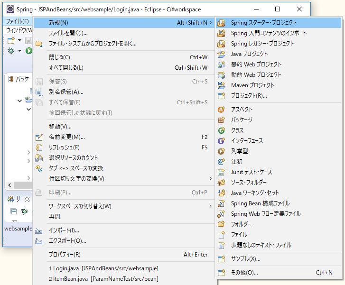Viewport: 345px width, 285px height.
Task: Choose プロパティー(R) menu item
Action: tap(124, 255)
